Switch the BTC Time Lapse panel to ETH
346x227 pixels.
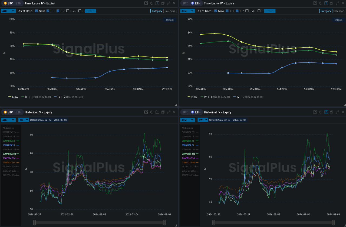point(18,3)
